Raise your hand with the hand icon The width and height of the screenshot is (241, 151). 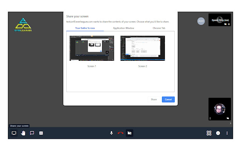tap(23, 133)
